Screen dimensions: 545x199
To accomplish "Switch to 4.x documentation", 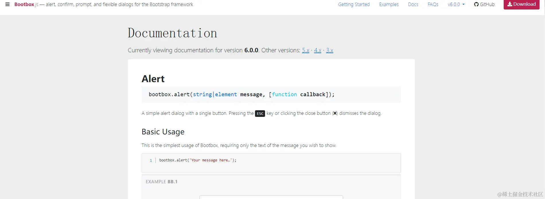I will click(x=318, y=50).
